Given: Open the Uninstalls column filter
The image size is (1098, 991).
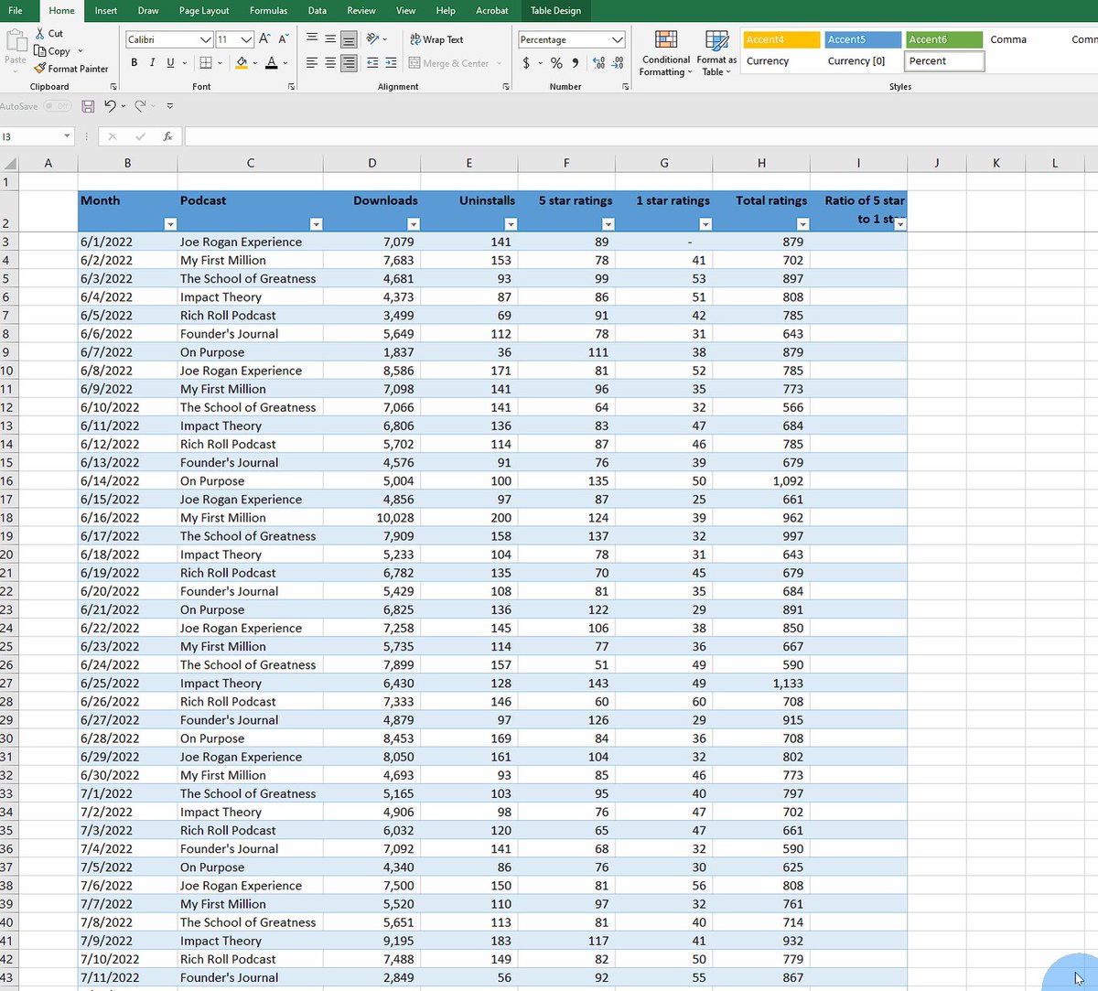Looking at the screenshot, I should pyautogui.click(x=511, y=224).
